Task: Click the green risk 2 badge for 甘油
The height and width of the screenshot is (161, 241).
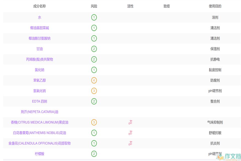Action: click(94, 49)
